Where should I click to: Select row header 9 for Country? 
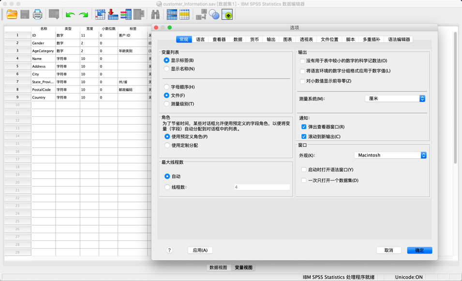(x=18, y=98)
